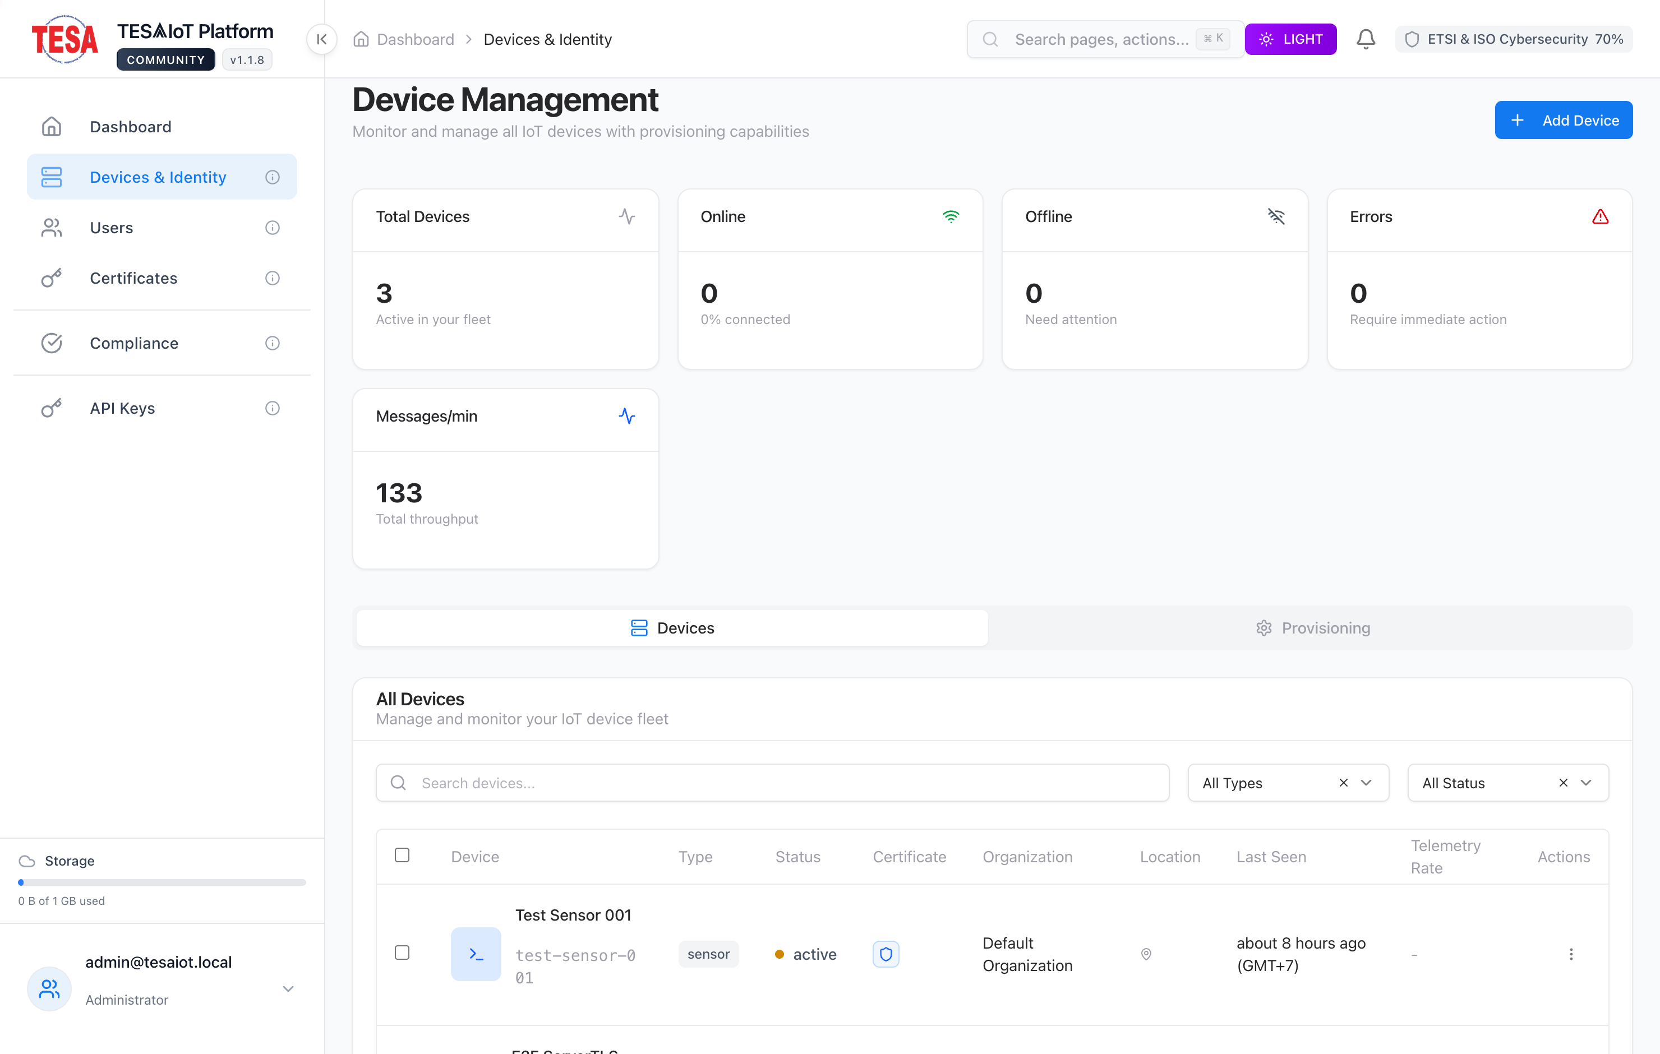Click the '133' messages per minute value

coord(398,493)
